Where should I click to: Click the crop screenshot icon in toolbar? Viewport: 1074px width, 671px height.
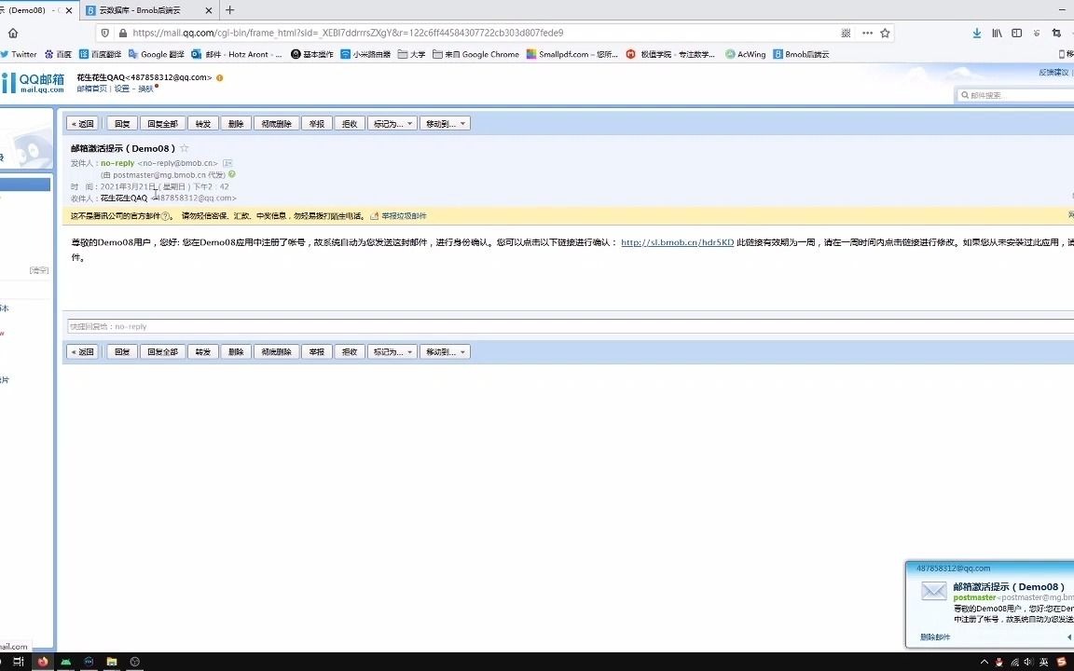point(1056,33)
